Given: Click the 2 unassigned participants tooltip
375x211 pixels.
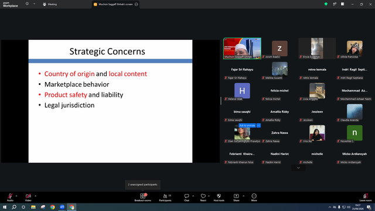Looking at the screenshot, I should (x=143, y=185).
